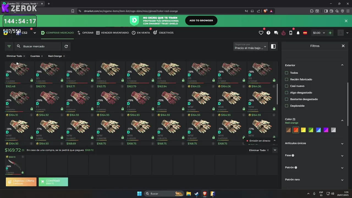This screenshot has width=352, height=198.
Task: Collapse the cart panel chevron
Action: [x=275, y=150]
